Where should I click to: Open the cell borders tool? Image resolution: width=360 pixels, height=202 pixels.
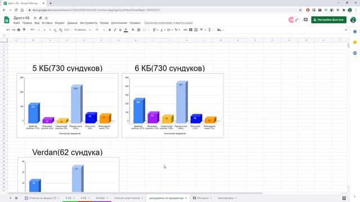[139, 30]
